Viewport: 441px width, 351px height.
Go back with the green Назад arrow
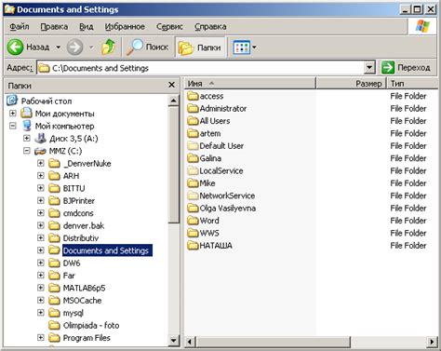(16, 47)
